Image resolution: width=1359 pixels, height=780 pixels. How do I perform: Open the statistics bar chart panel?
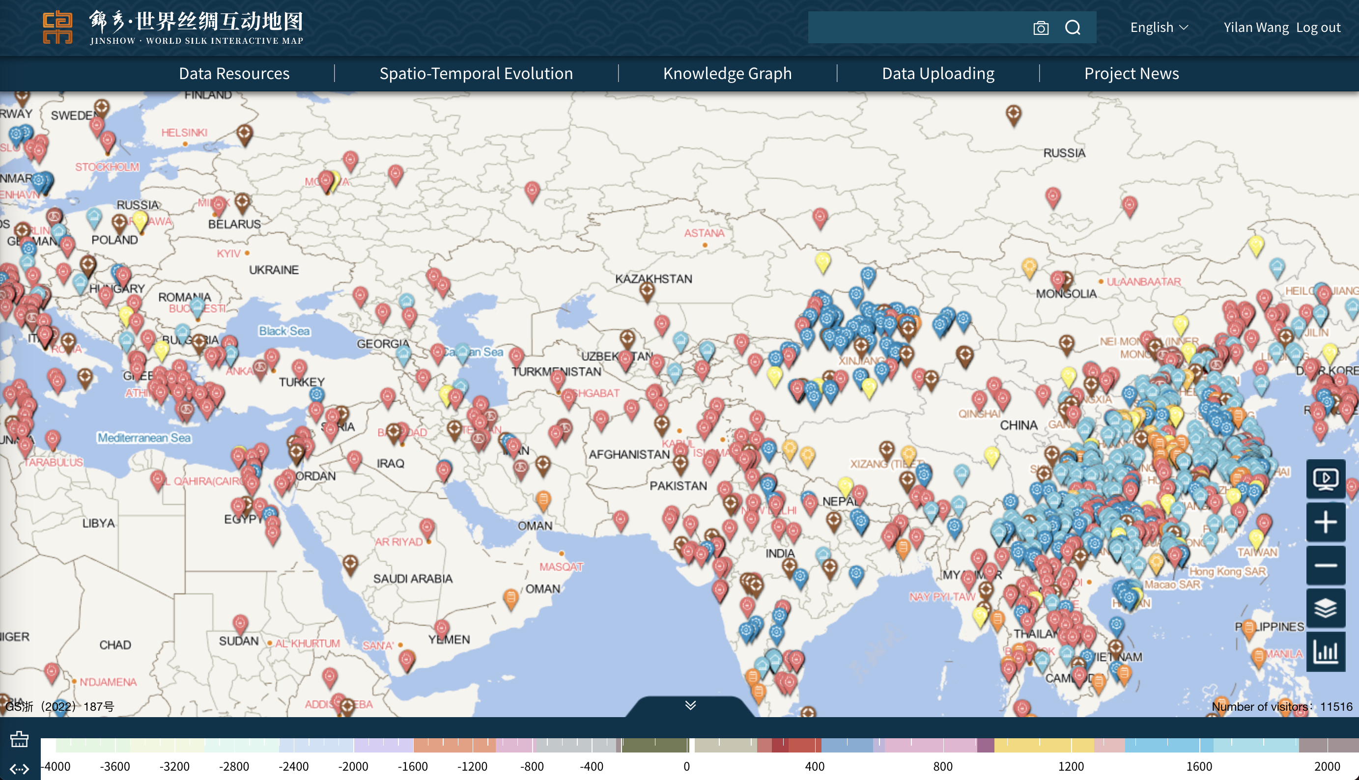click(x=1325, y=651)
